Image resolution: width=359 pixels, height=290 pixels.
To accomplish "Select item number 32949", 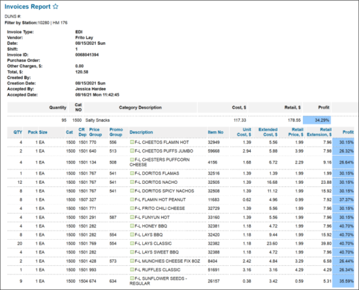I will click(213, 142).
